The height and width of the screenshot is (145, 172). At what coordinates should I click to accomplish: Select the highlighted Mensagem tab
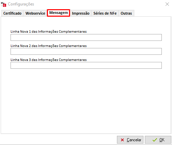point(58,13)
